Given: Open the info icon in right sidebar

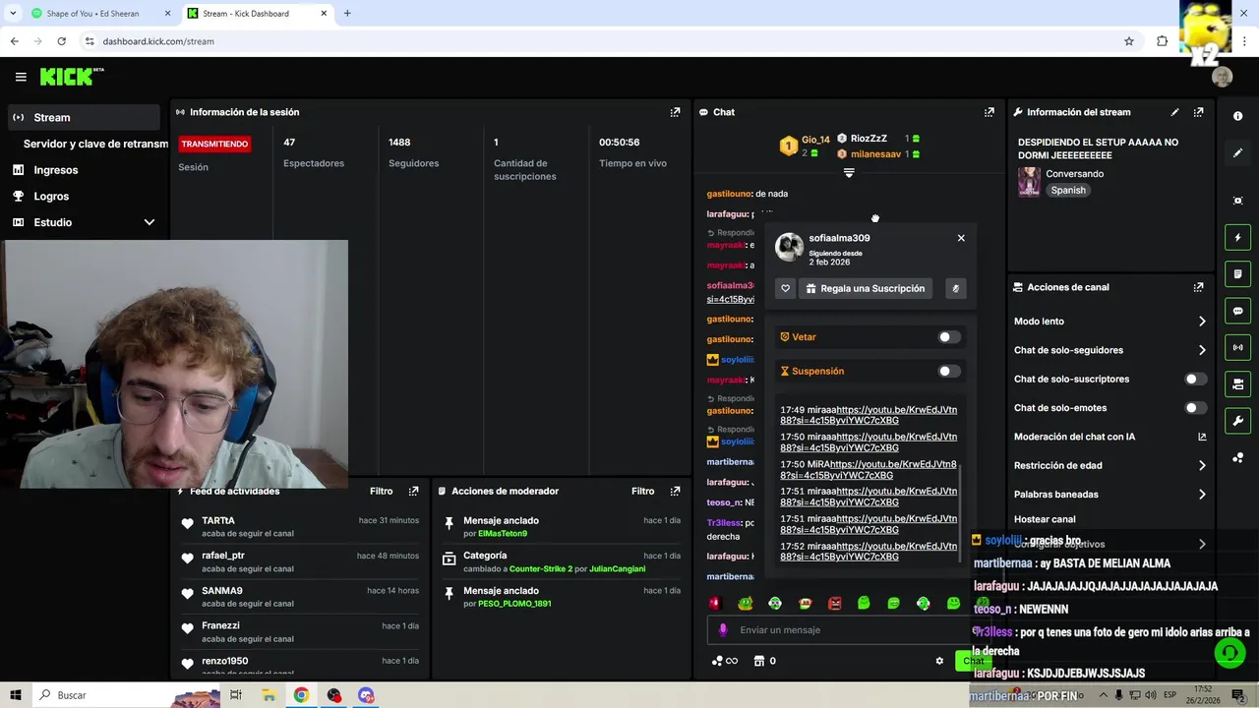Looking at the screenshot, I should point(1237,116).
